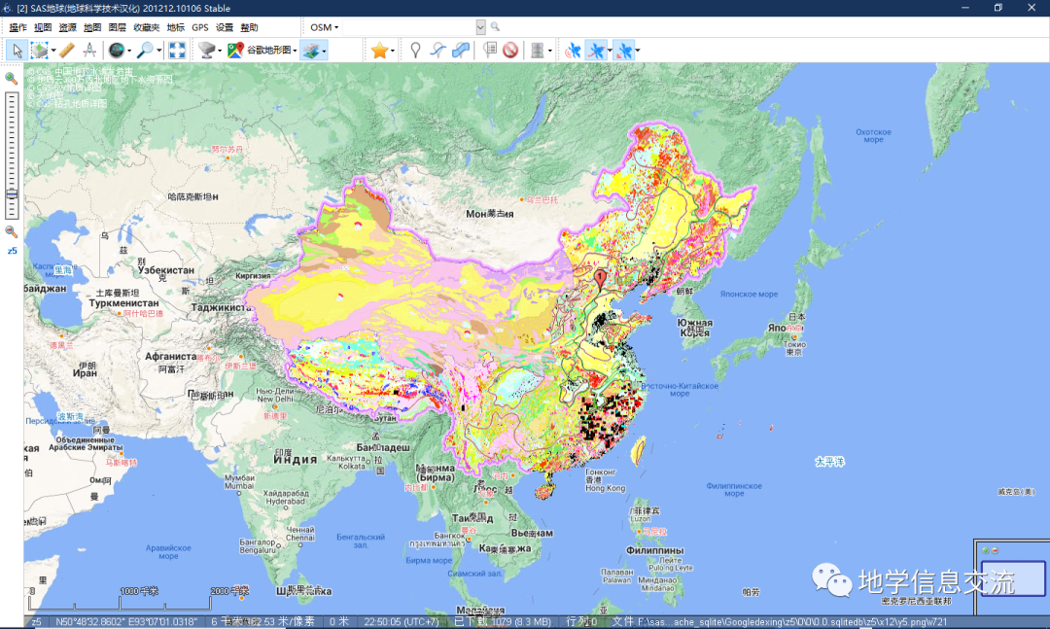Click the Google Maps pin icon
Image resolution: width=1050 pixels, height=629 pixels.
pyautogui.click(x=235, y=51)
